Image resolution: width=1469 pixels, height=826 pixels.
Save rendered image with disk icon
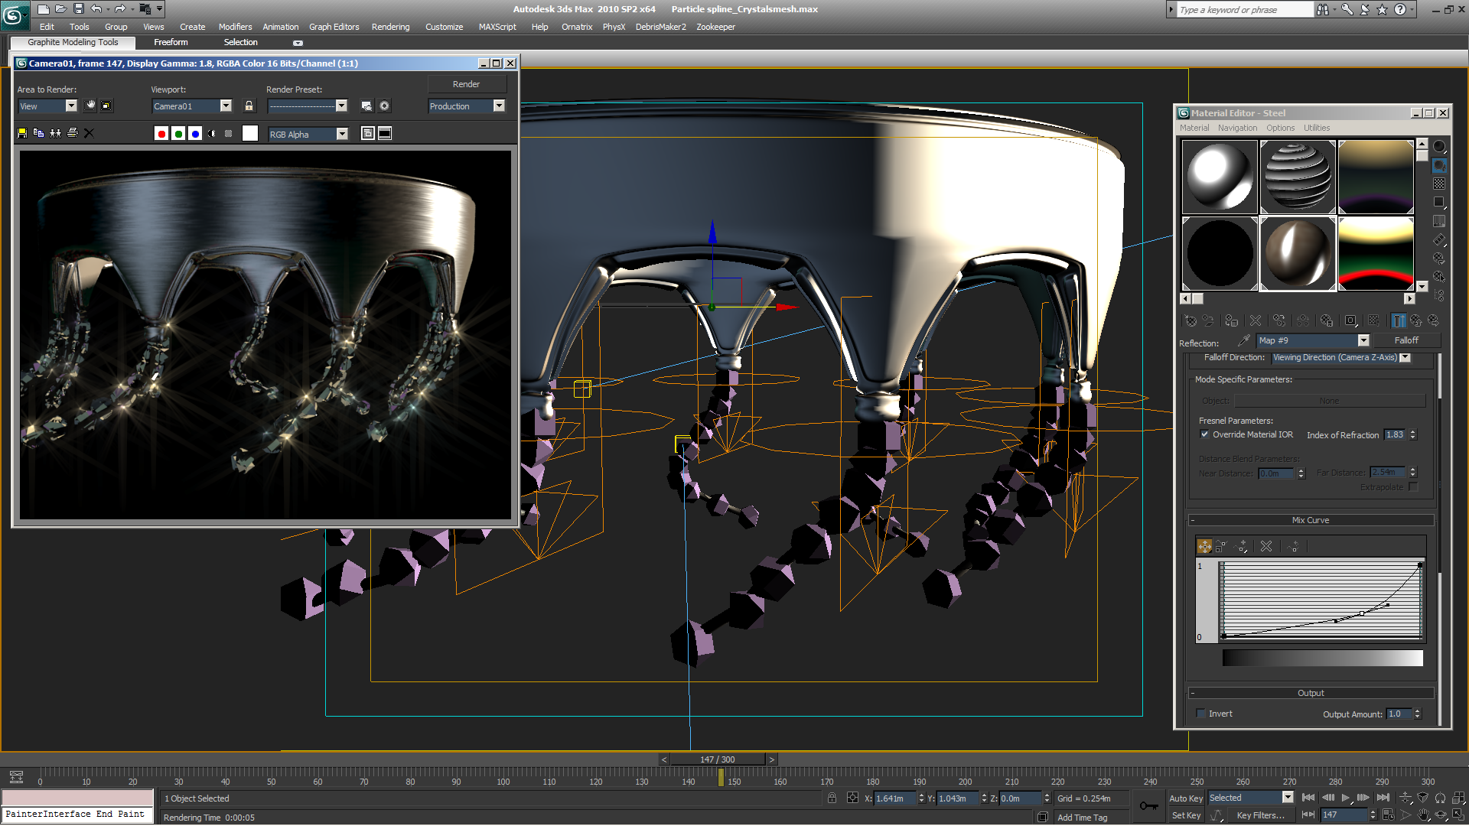(22, 133)
